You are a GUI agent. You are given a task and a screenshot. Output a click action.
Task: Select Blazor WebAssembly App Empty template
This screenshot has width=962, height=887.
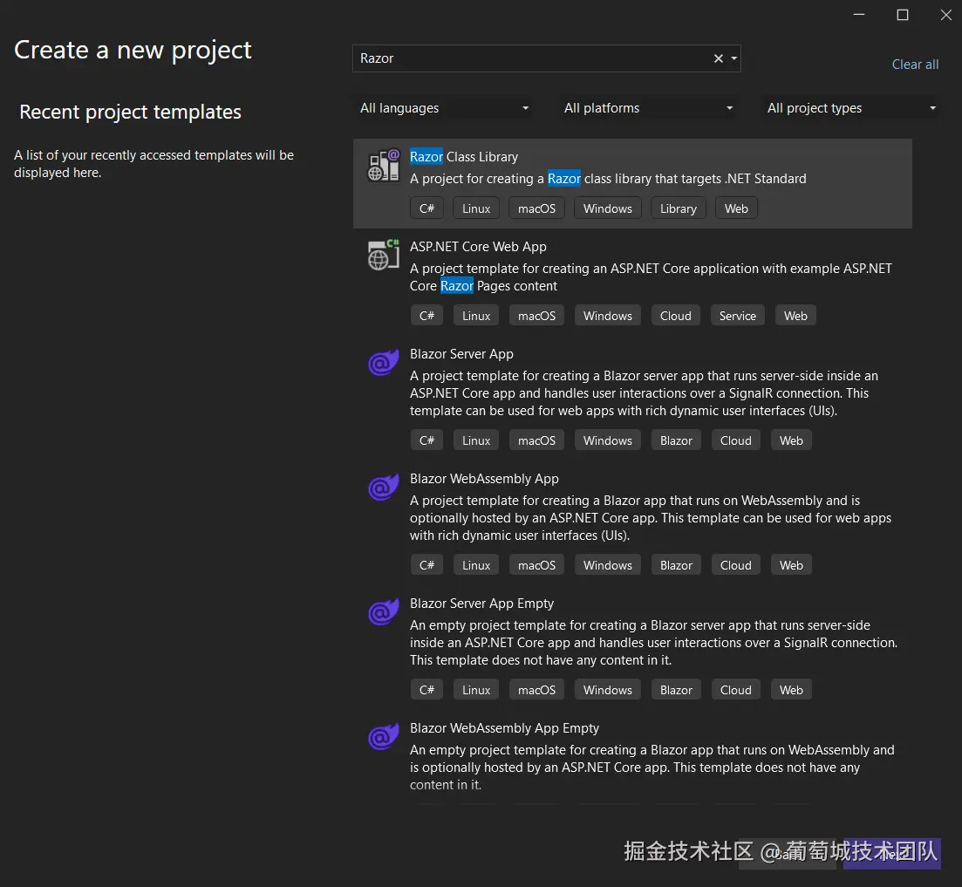coord(632,758)
